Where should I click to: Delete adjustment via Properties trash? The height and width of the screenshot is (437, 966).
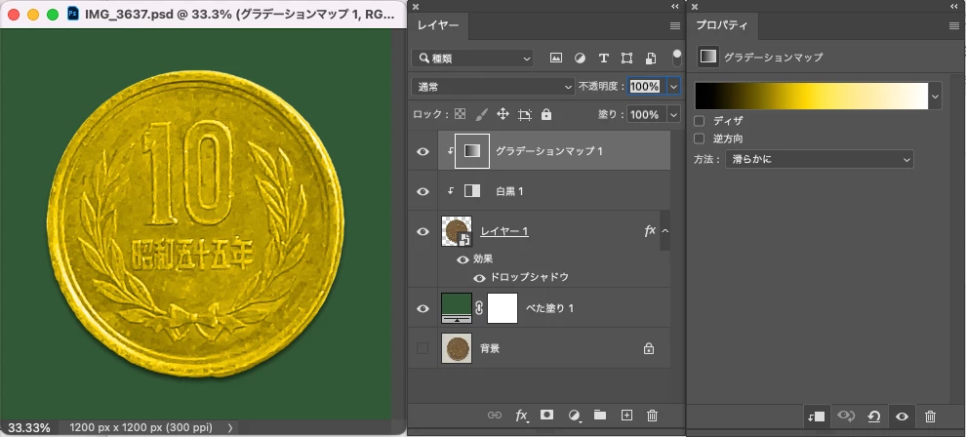pos(931,417)
